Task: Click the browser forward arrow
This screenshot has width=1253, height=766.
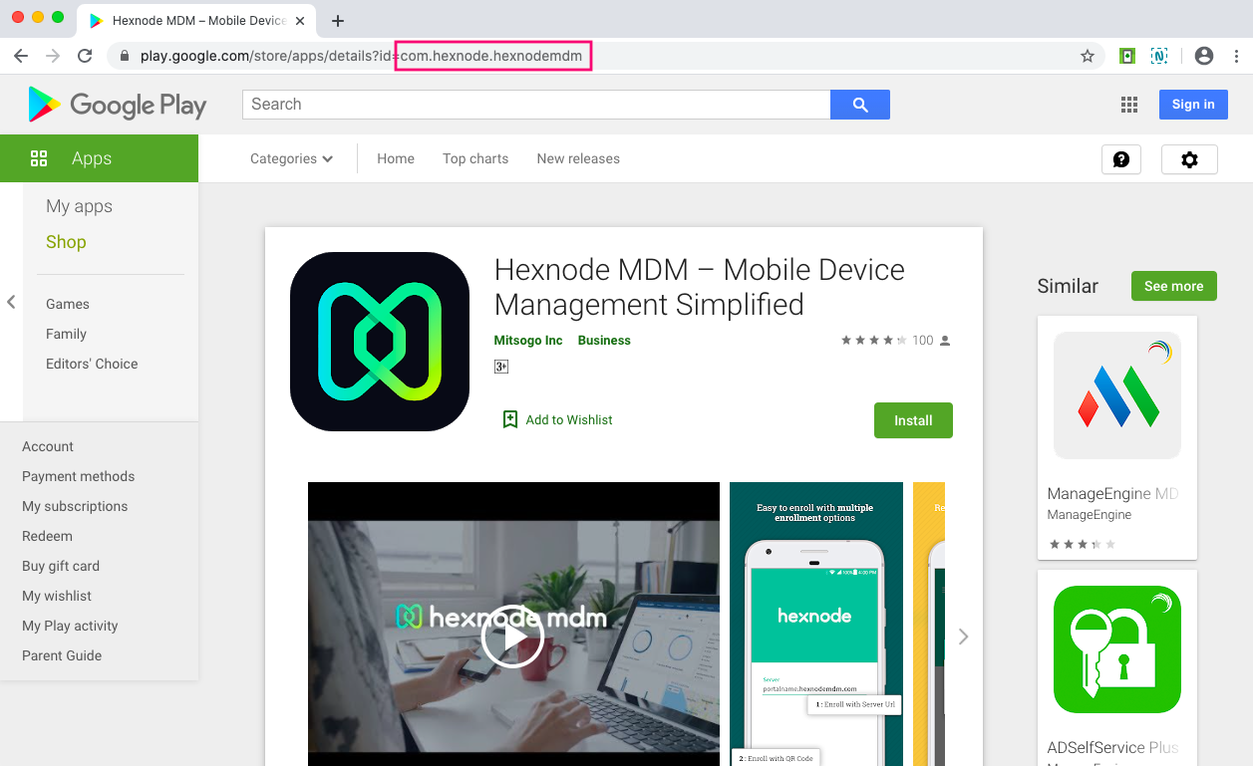Action: 53,56
